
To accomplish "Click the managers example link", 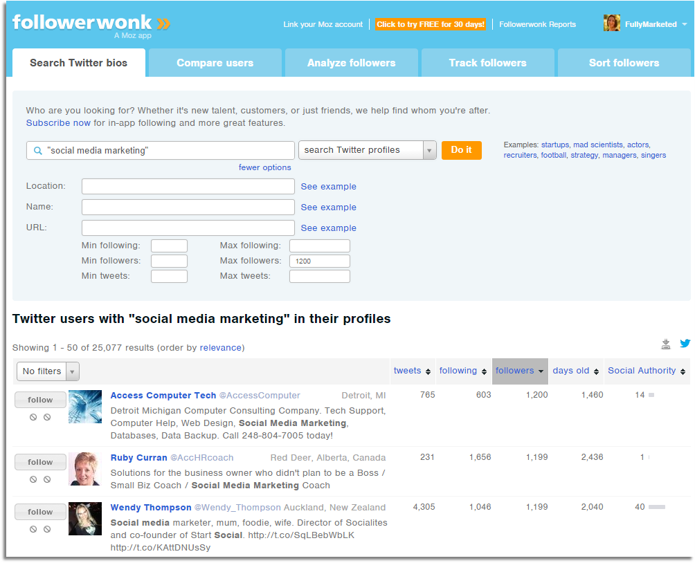I will click(x=620, y=155).
